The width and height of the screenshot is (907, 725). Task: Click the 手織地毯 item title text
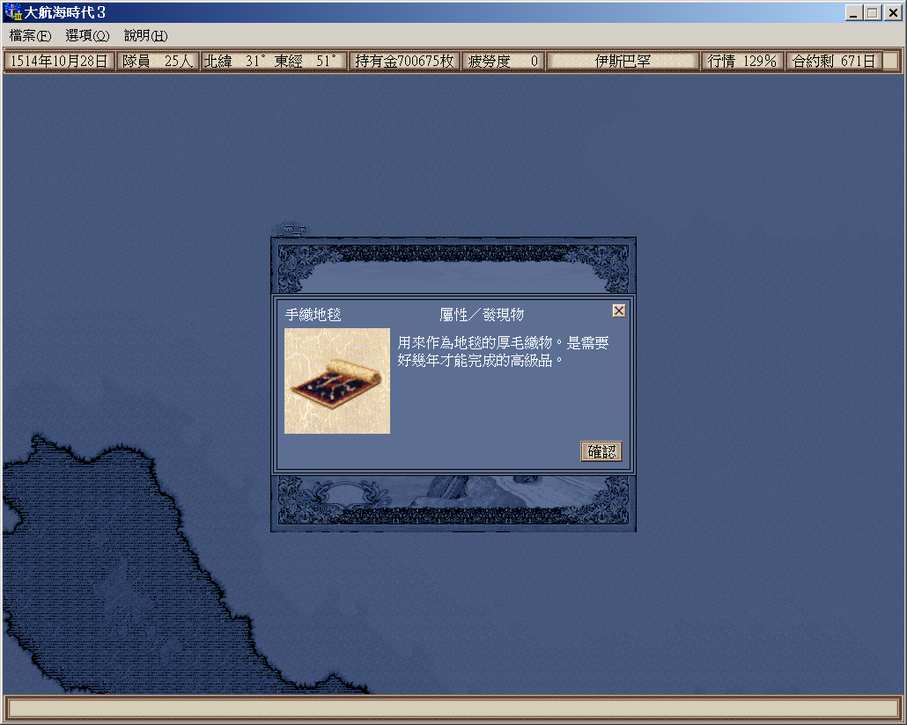(313, 315)
